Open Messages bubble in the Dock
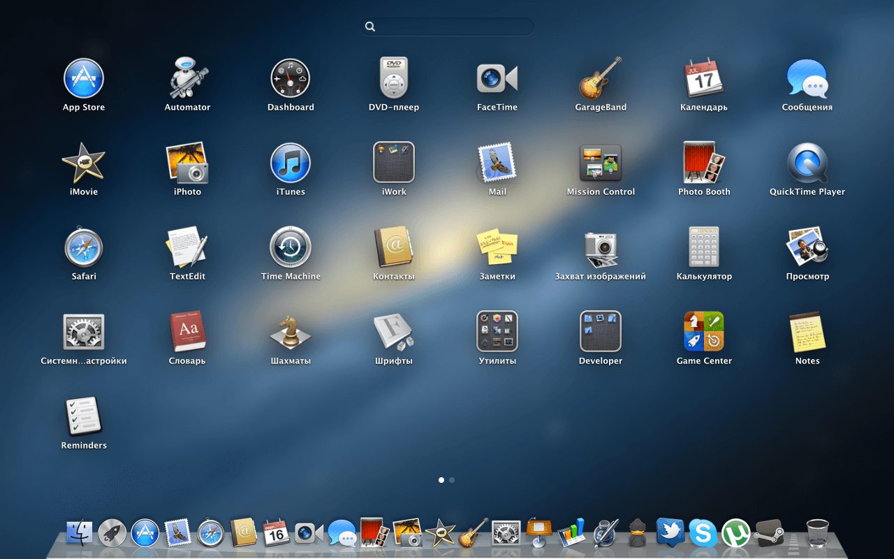 pos(342,533)
